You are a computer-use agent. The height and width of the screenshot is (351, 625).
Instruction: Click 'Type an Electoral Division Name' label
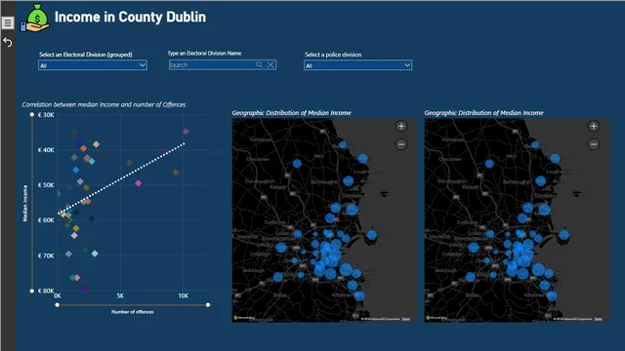tap(204, 53)
